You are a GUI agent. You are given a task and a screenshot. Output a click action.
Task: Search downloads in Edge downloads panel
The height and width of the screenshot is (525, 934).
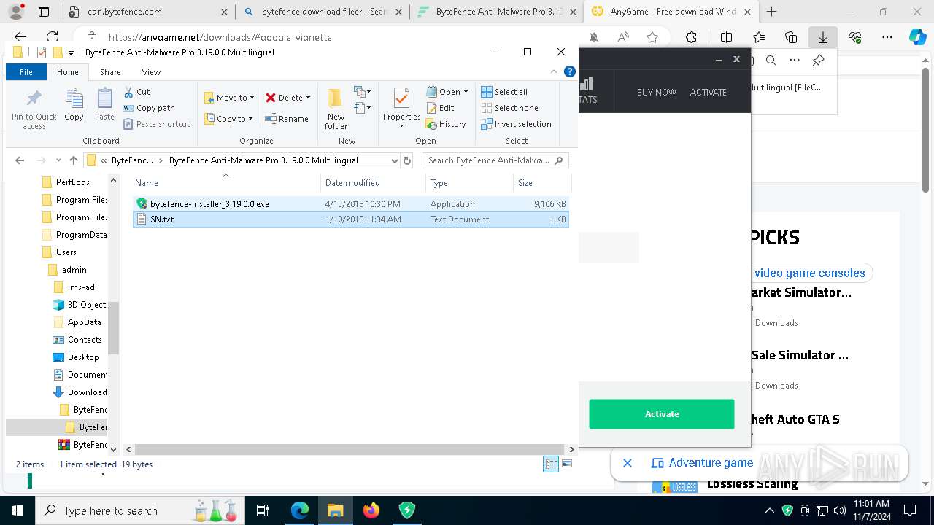click(x=771, y=61)
